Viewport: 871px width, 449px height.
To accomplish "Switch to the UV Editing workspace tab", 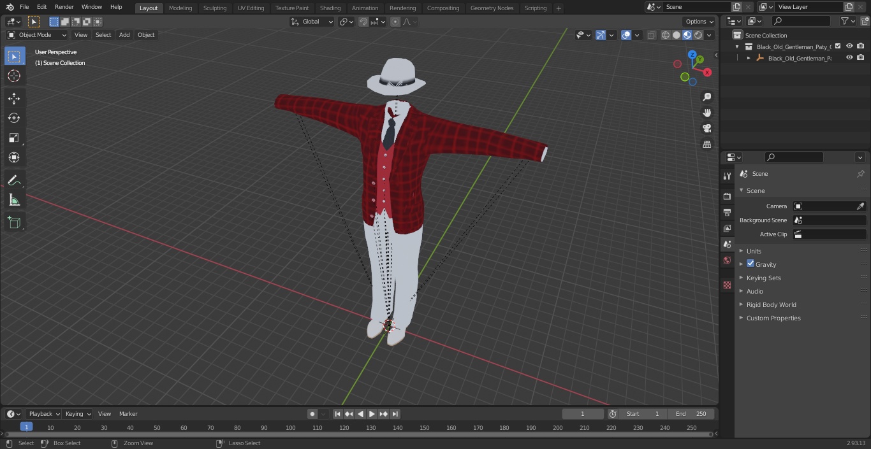I will [x=251, y=8].
